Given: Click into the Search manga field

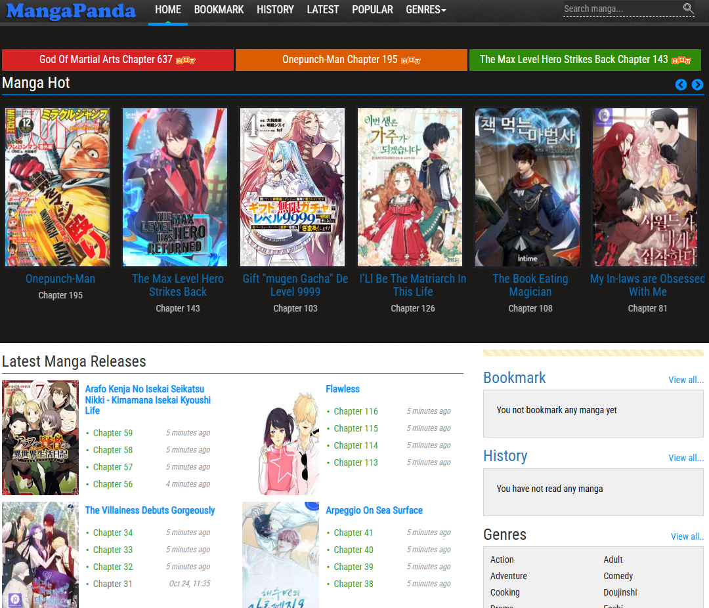Looking at the screenshot, I should (x=620, y=9).
